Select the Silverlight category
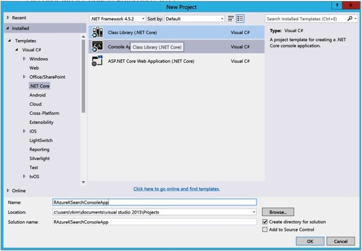The height and width of the screenshot is (251, 362). coord(40,158)
